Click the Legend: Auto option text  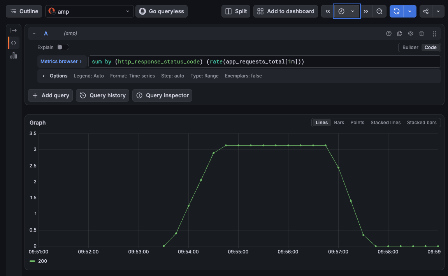89,76
